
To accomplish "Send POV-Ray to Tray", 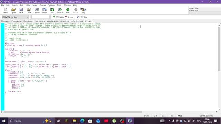I will pos(83,11).
